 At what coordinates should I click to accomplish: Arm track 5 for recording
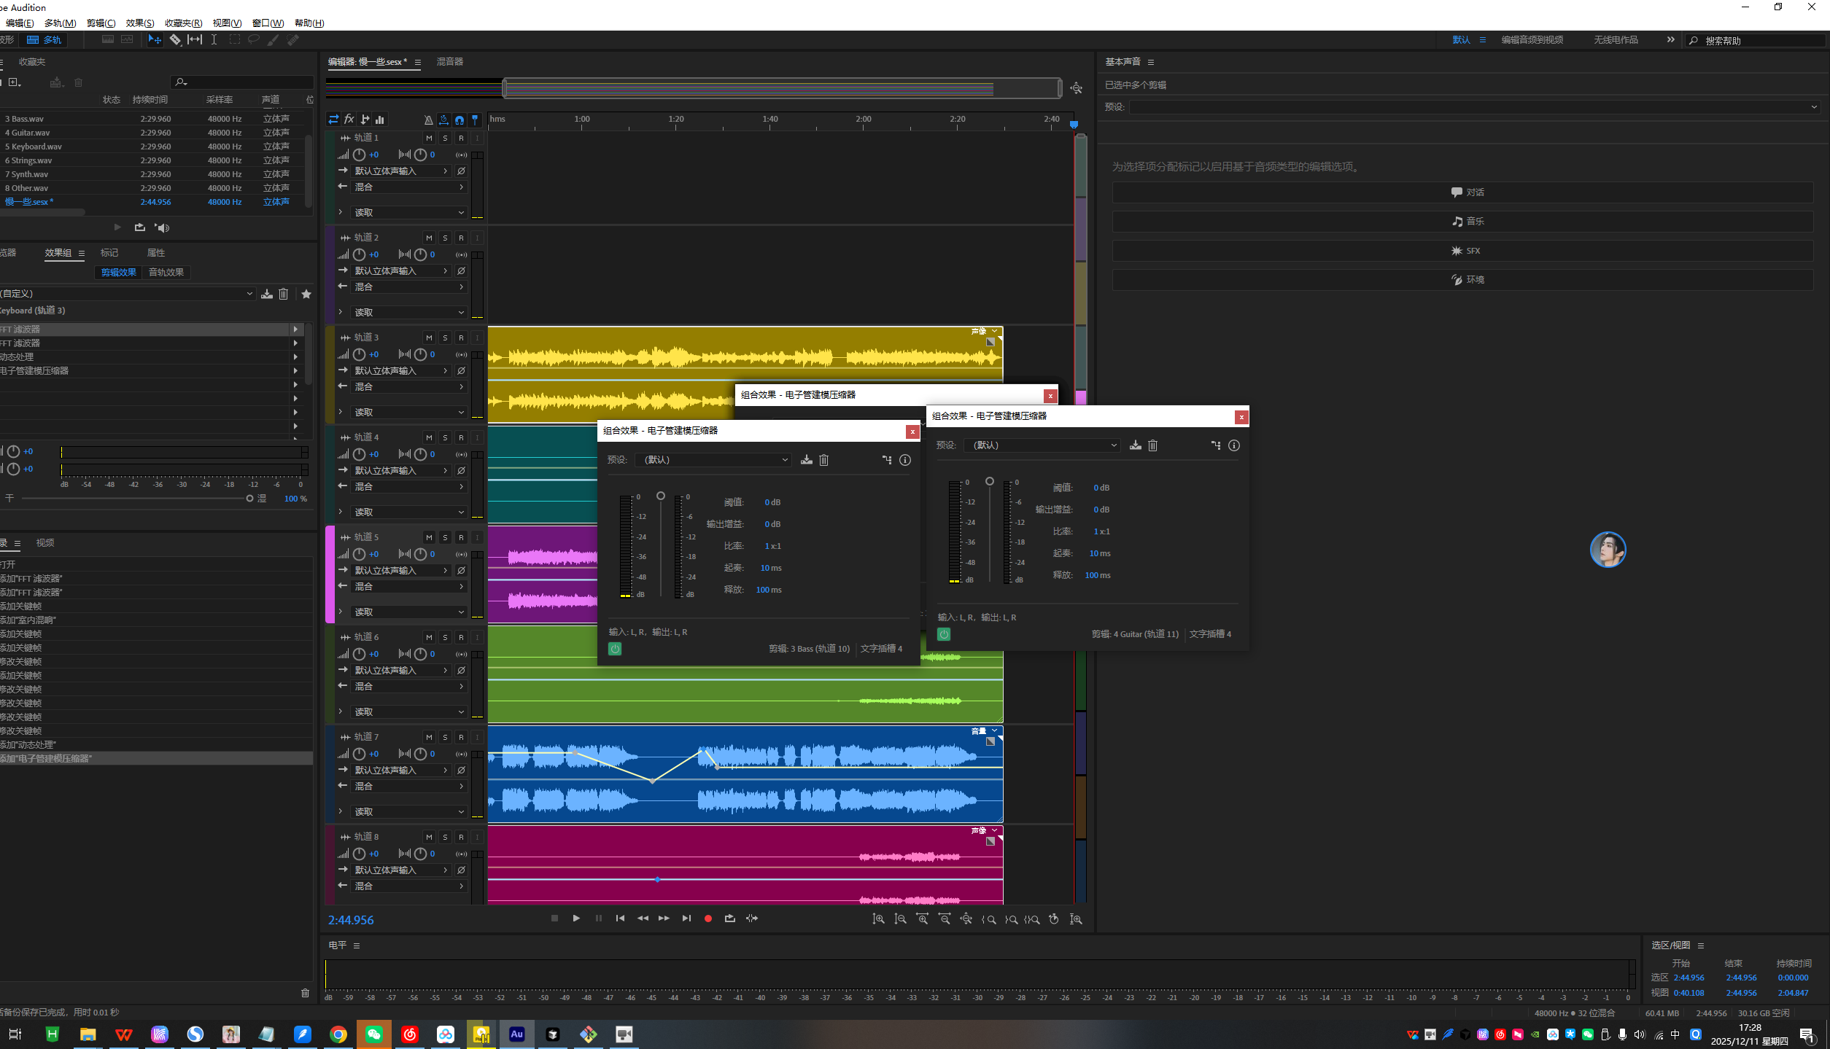click(x=461, y=537)
